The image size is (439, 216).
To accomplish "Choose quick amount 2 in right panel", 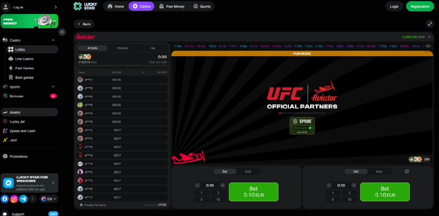I will tap(349, 193).
